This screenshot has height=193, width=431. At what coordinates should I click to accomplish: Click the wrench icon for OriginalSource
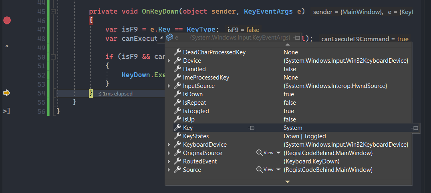coord(177,153)
